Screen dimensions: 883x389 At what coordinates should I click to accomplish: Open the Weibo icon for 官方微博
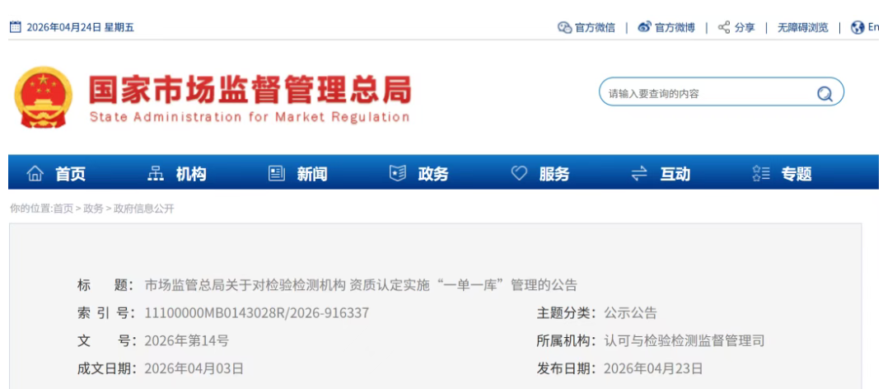pos(644,27)
